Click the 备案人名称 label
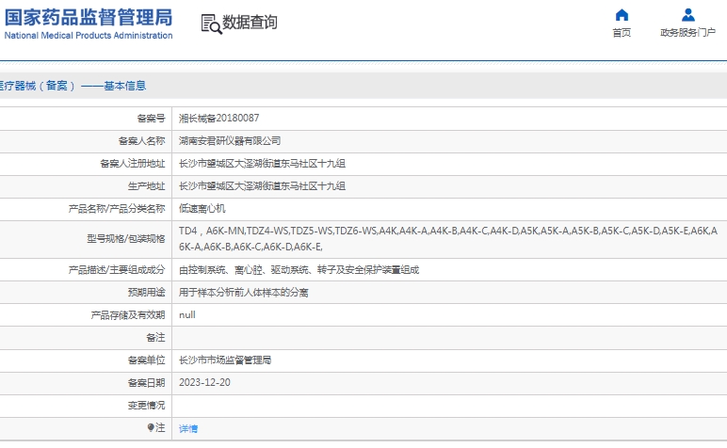 point(142,141)
